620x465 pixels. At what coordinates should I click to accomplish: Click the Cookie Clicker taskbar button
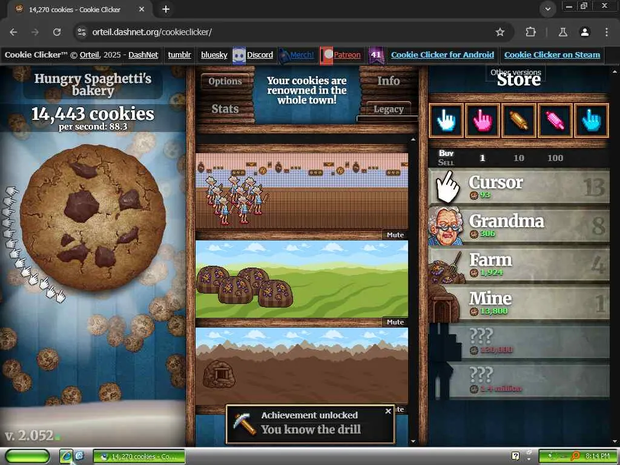click(x=139, y=457)
